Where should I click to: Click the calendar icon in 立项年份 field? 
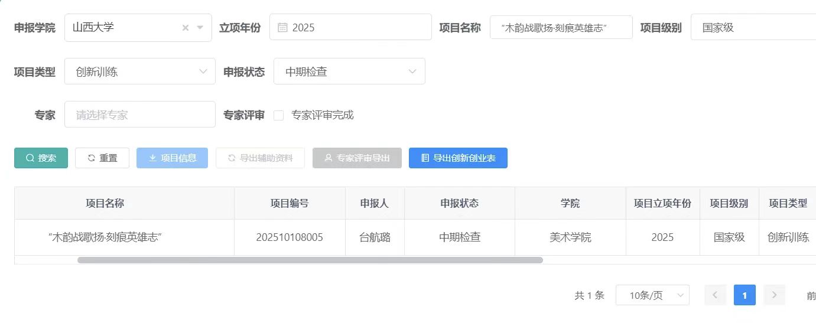[282, 27]
